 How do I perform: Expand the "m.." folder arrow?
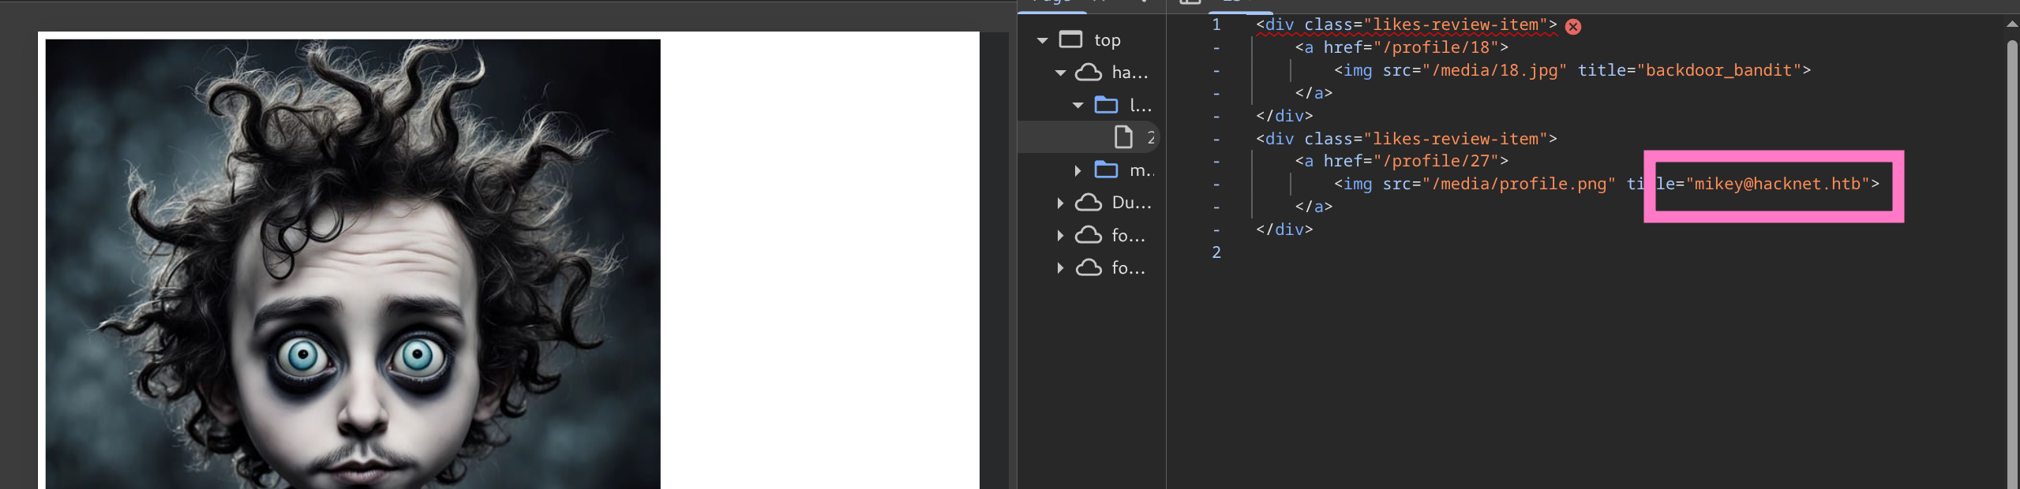[1077, 170]
